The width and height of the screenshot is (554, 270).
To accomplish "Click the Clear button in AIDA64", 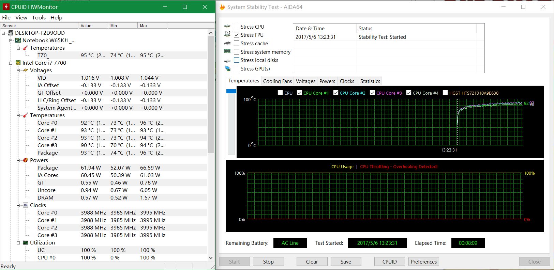I will (312, 261).
